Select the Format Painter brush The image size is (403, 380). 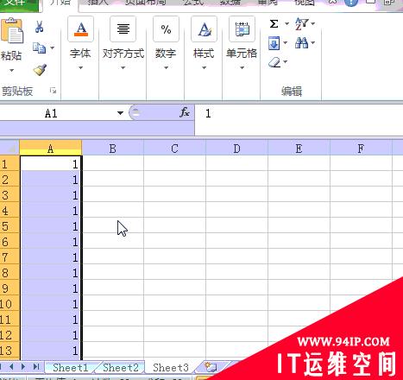point(40,69)
